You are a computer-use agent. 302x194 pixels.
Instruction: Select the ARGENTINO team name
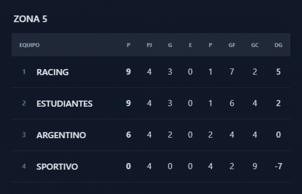[61, 135]
